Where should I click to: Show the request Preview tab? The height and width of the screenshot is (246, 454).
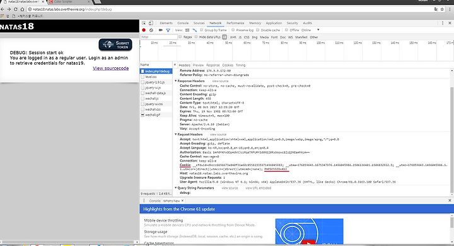click(x=199, y=65)
